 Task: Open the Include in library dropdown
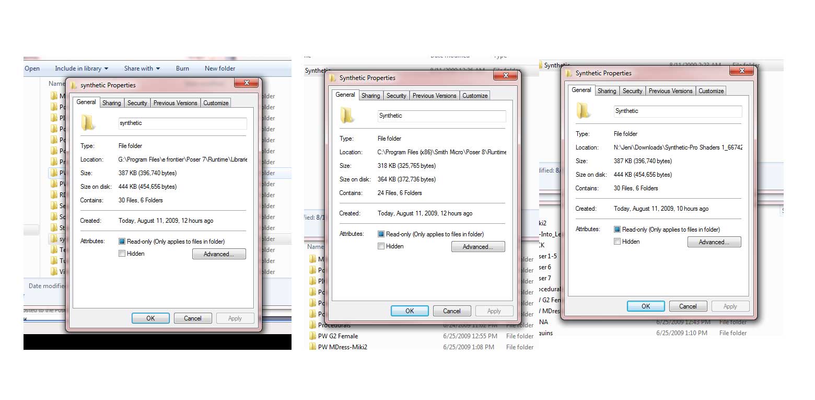[x=81, y=68]
